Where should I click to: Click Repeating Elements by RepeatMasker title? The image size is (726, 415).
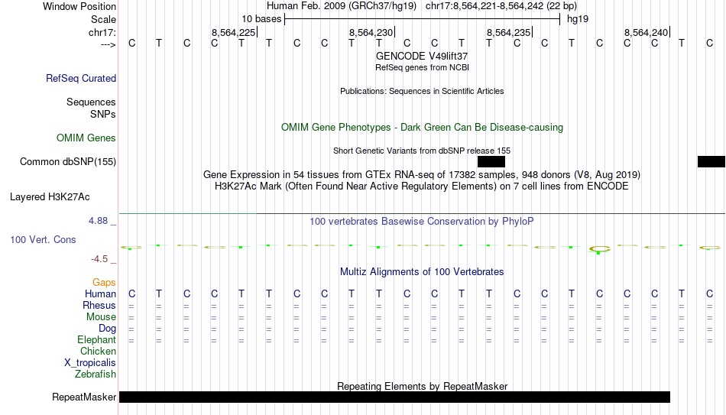click(x=422, y=386)
